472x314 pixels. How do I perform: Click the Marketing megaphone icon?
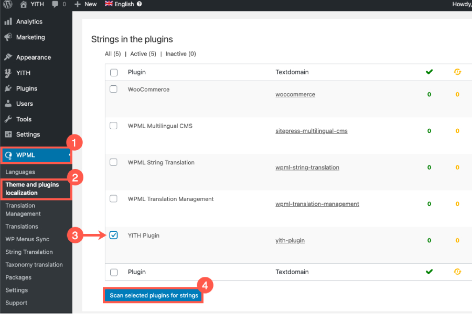tap(8, 37)
